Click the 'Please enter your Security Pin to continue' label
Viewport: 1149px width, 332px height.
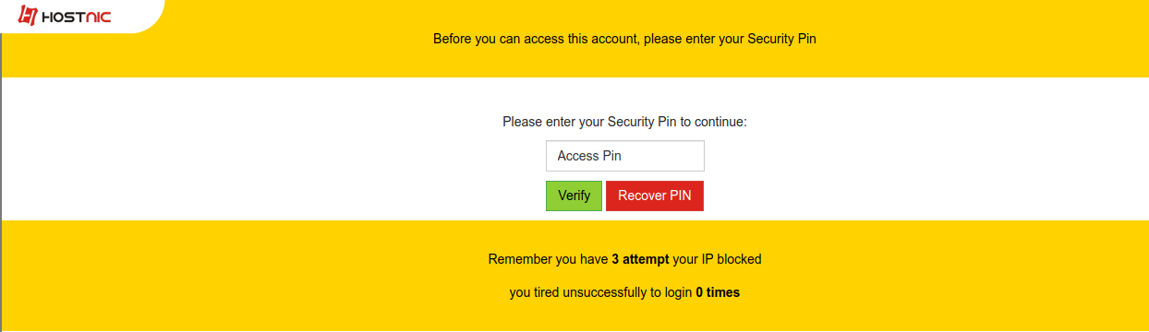[624, 122]
